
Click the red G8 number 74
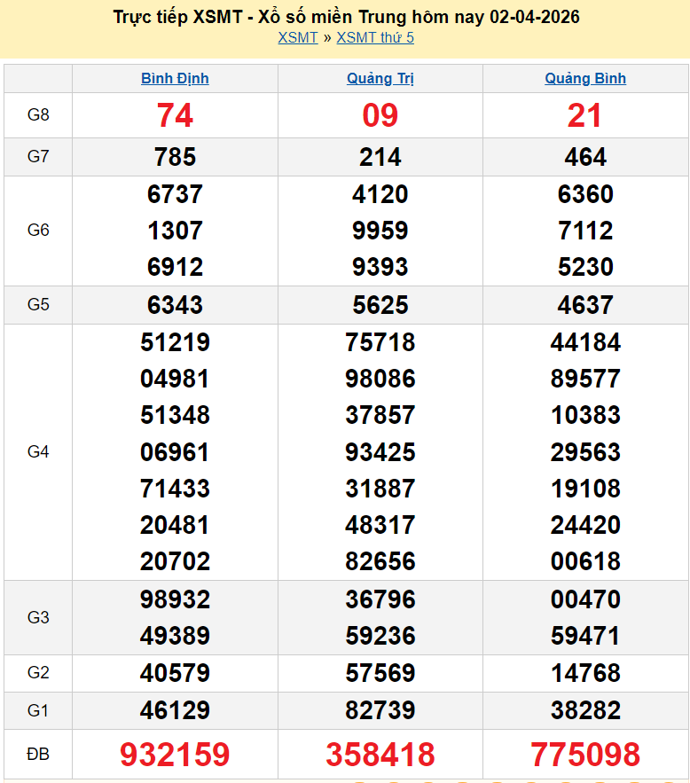click(175, 115)
